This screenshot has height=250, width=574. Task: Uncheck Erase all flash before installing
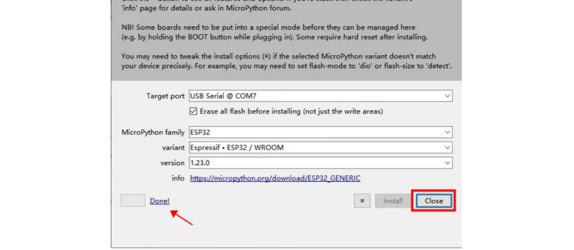pyautogui.click(x=193, y=111)
